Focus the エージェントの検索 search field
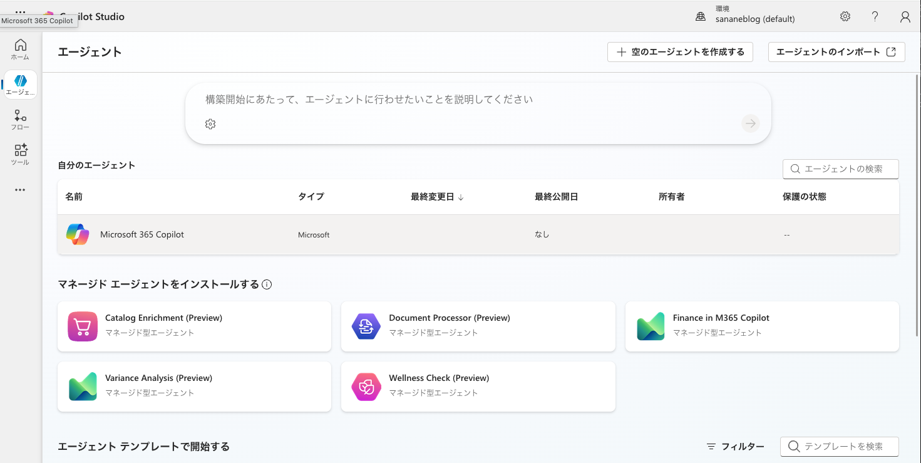 tap(841, 169)
